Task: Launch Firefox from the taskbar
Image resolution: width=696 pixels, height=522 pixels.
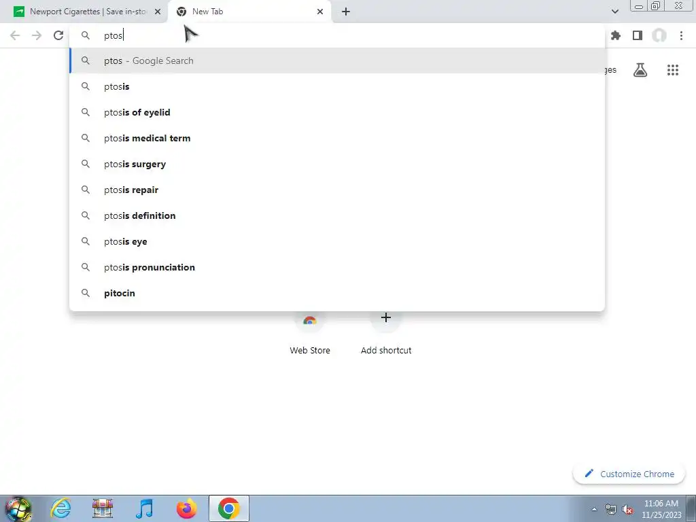Action: 186,508
